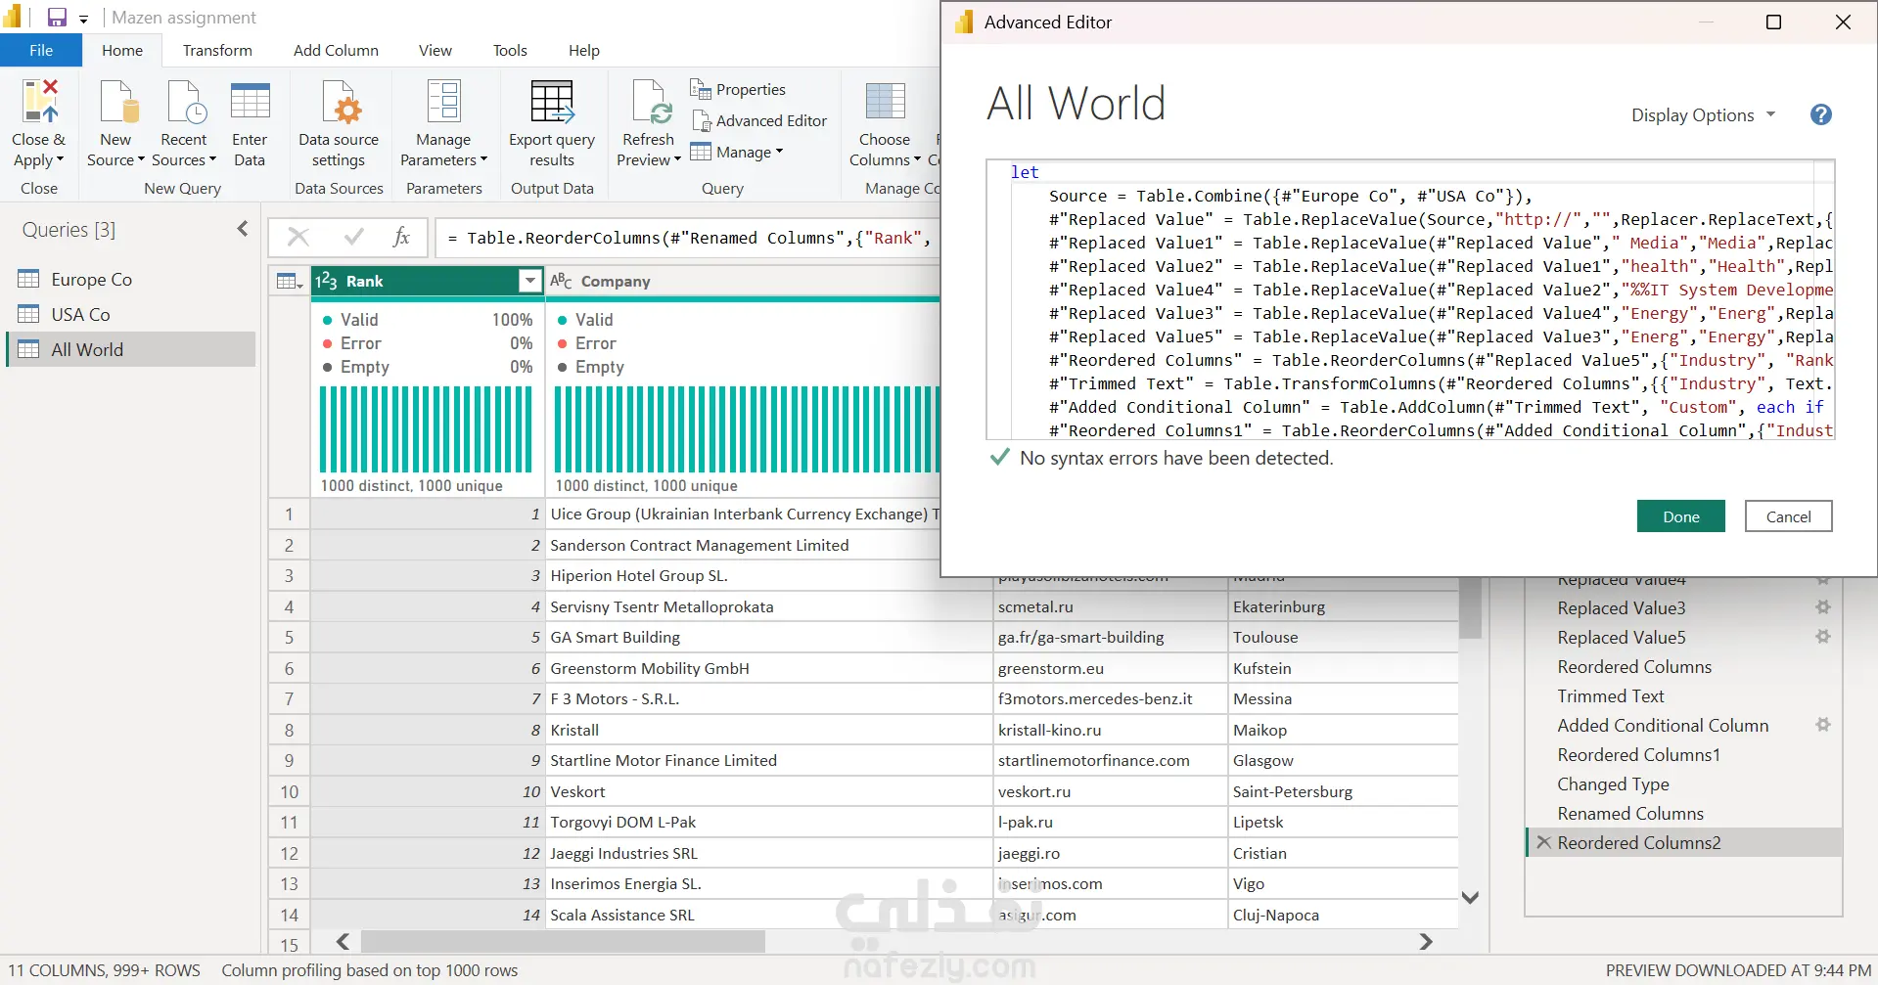Expand the New Source dropdown arrow

pyautogui.click(x=141, y=159)
